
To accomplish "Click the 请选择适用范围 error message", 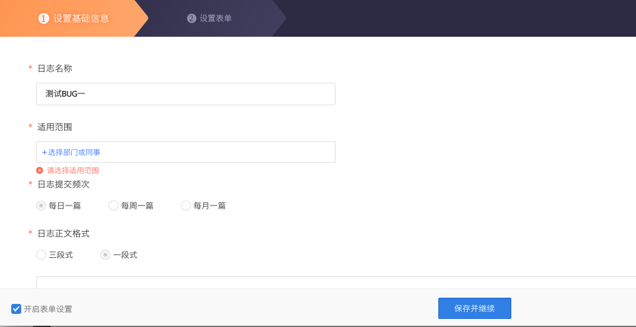I will click(73, 170).
